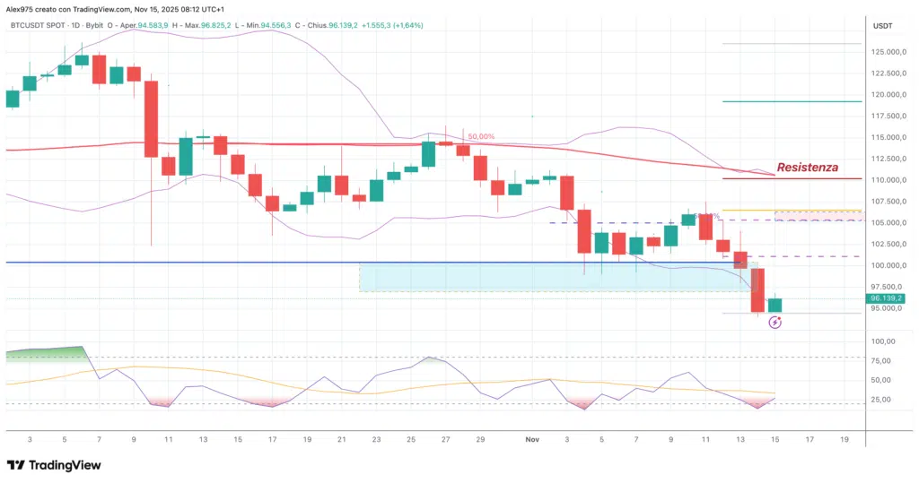Click the Nov month label on time axis
Image resolution: width=919 pixels, height=483 pixels.
coord(531,440)
